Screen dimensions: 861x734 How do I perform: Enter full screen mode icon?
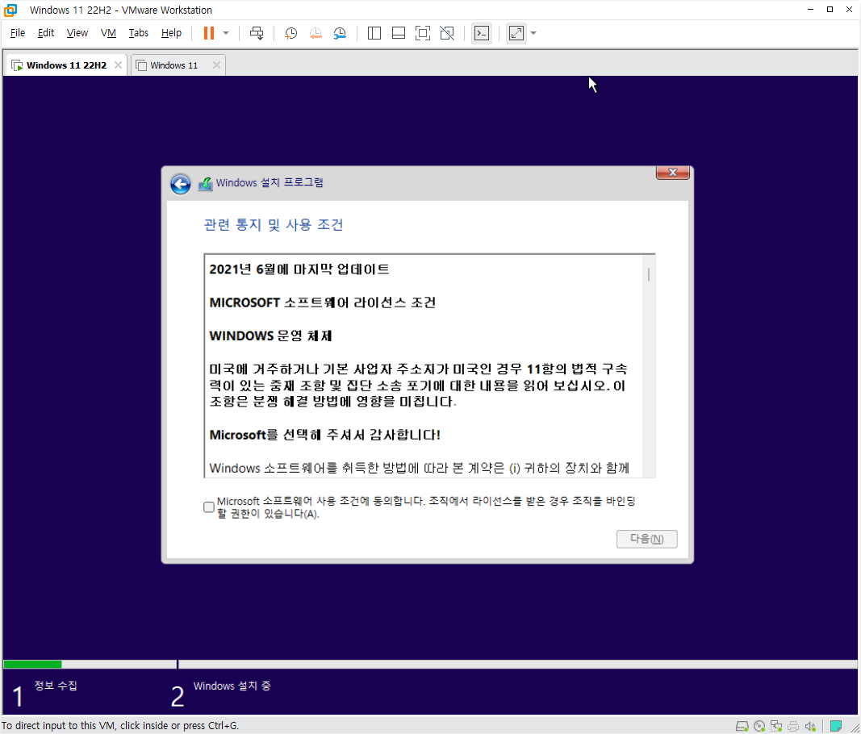(422, 33)
